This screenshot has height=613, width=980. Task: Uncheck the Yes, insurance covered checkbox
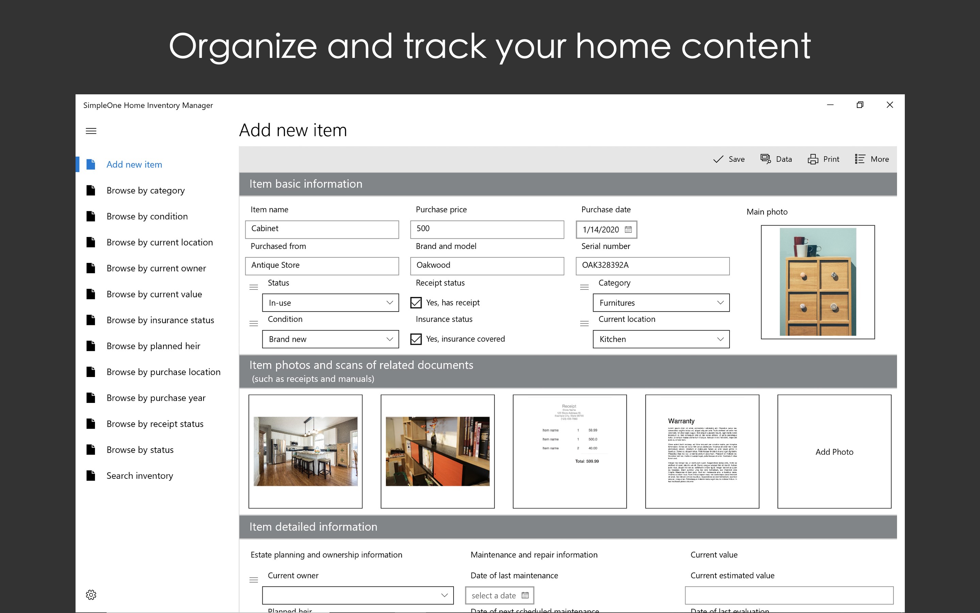[417, 339]
